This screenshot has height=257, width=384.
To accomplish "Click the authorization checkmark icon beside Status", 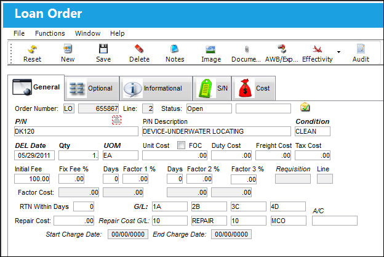I will [x=305, y=107].
